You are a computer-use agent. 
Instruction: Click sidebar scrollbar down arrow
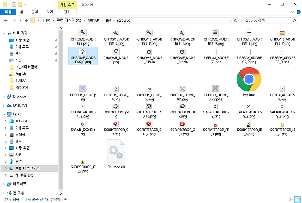click(x=61, y=194)
